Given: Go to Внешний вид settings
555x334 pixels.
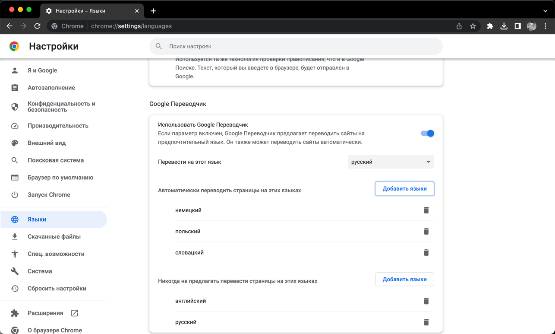Looking at the screenshot, I should (47, 143).
